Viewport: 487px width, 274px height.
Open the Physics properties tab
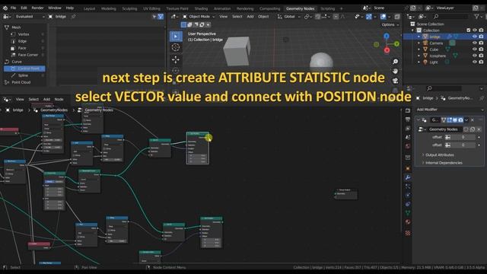(x=408, y=195)
